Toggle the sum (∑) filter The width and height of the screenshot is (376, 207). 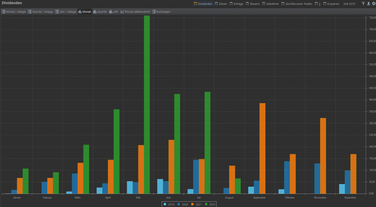pos(318,4)
